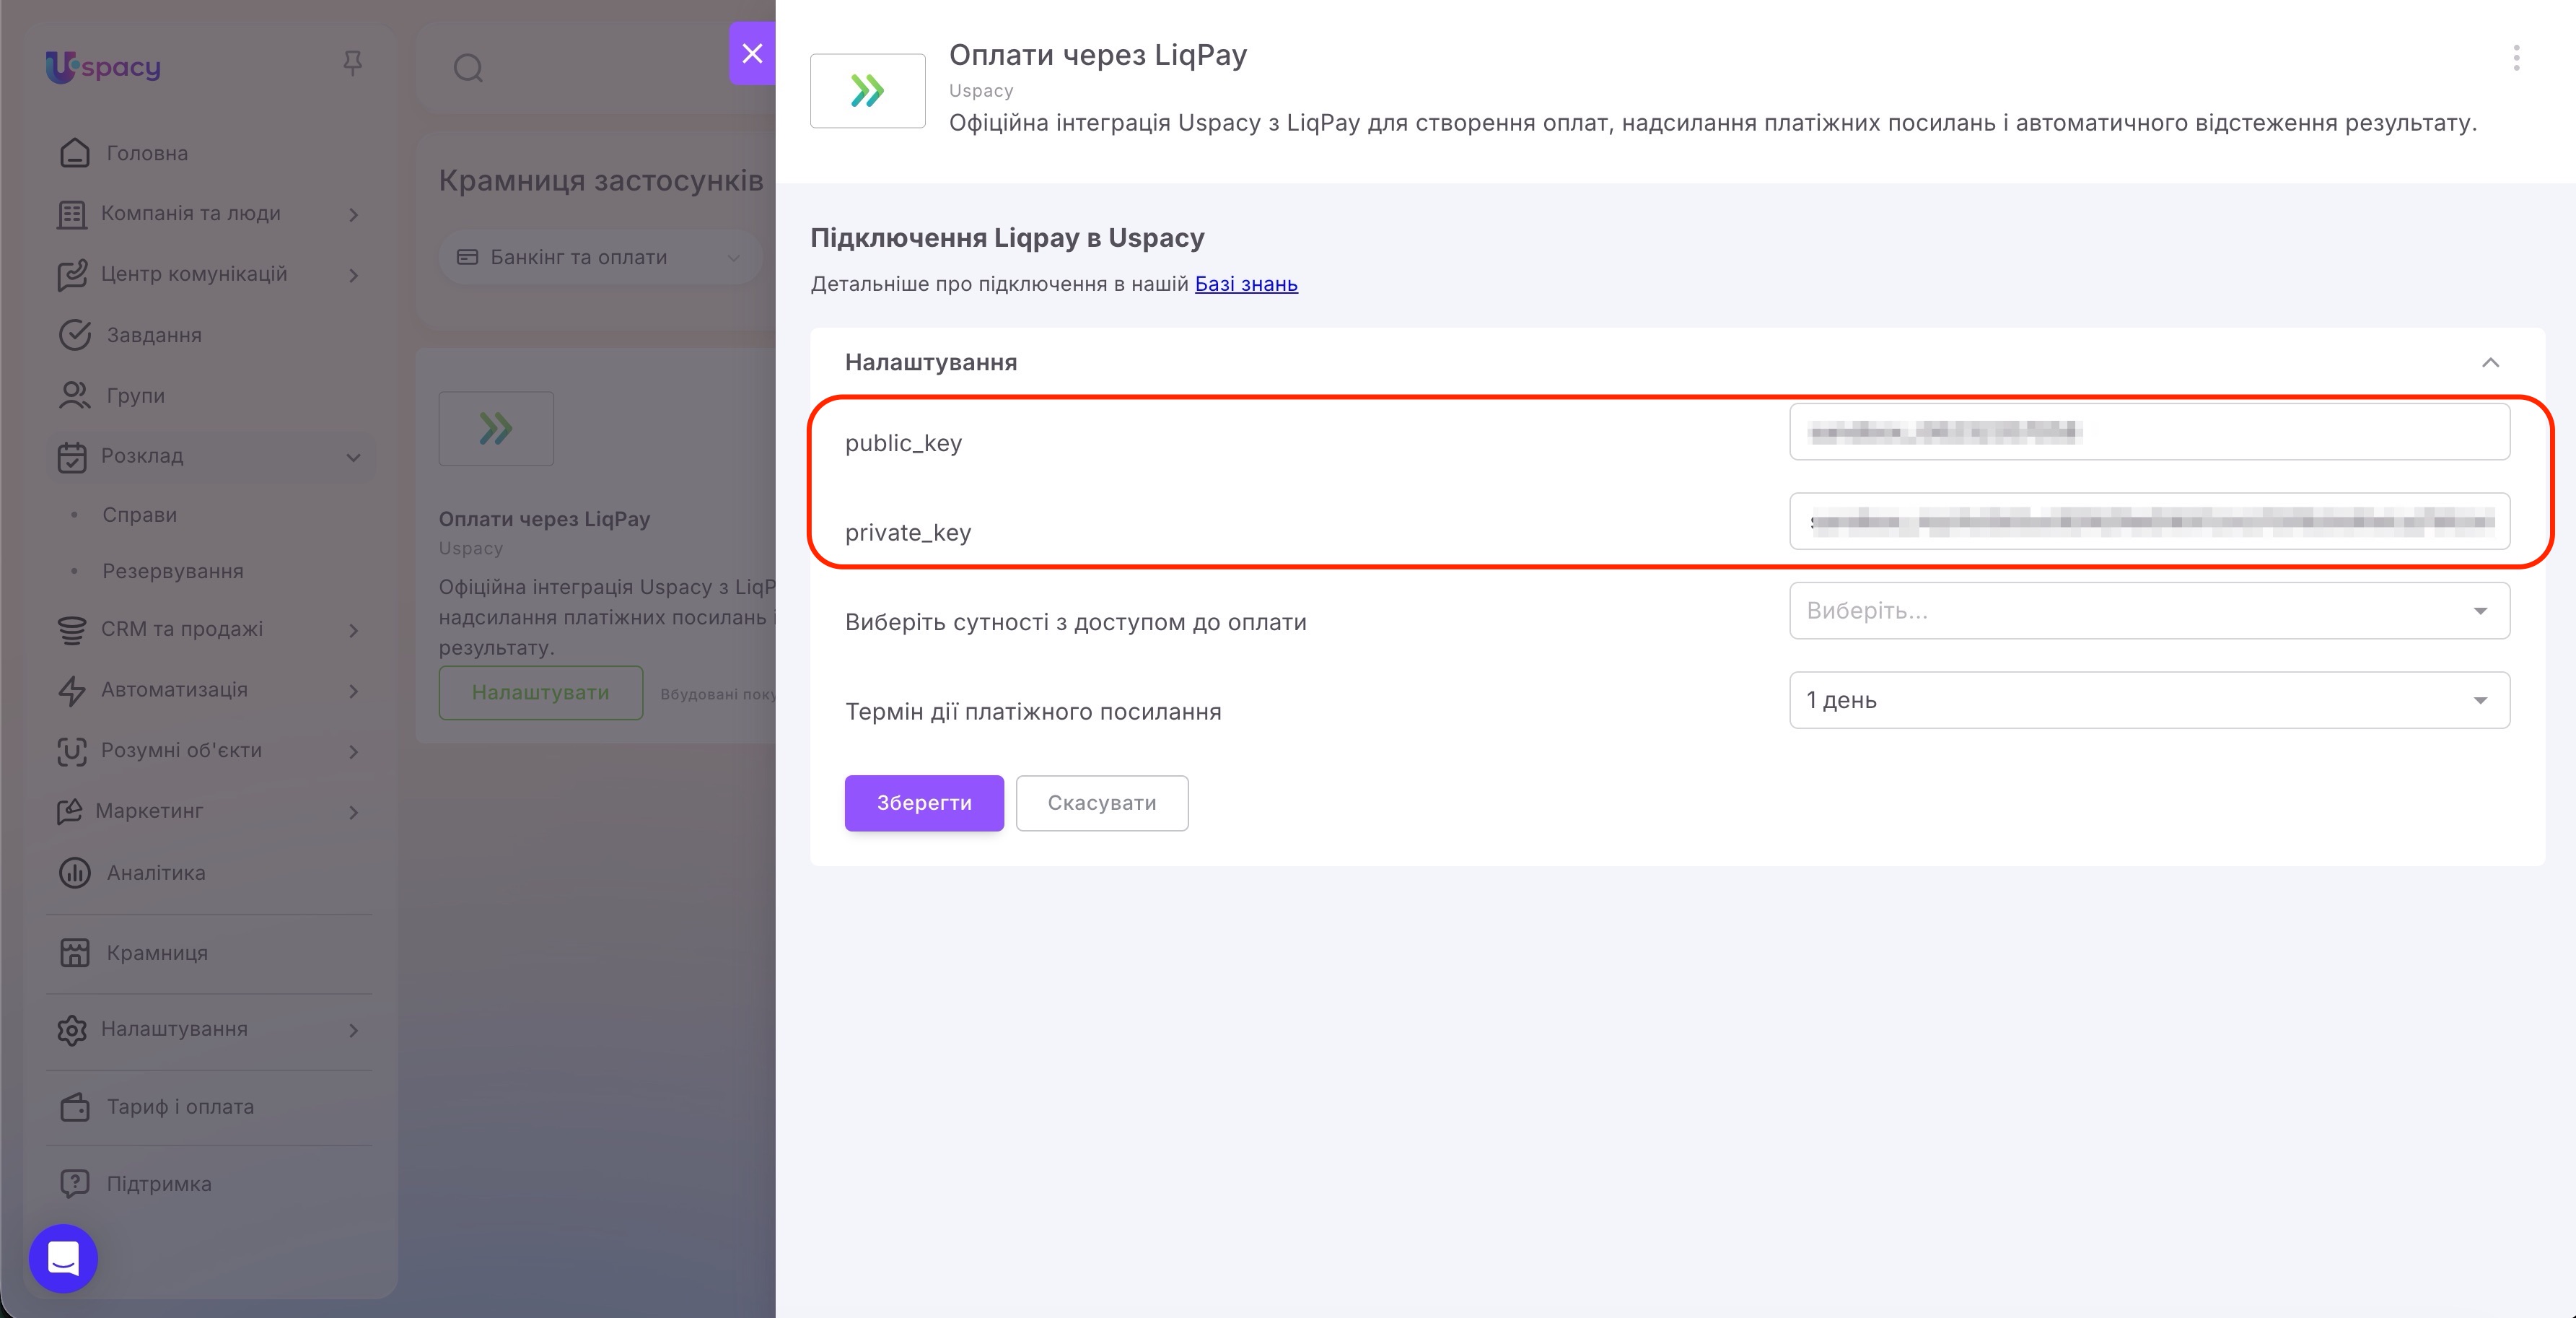The height and width of the screenshot is (1318, 2576).
Task: Click the CRM та продажі stack icon
Action: tap(72, 630)
